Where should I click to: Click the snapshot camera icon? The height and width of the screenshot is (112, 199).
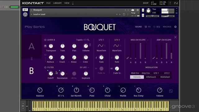133,10
